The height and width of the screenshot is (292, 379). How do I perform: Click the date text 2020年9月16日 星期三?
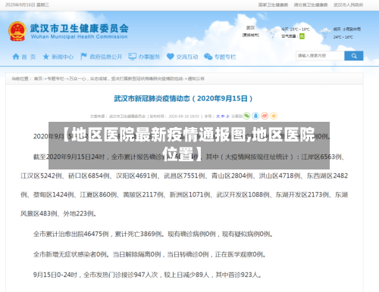(x=27, y=5)
